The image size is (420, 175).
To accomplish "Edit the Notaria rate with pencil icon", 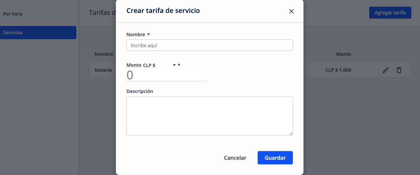I will (x=385, y=70).
